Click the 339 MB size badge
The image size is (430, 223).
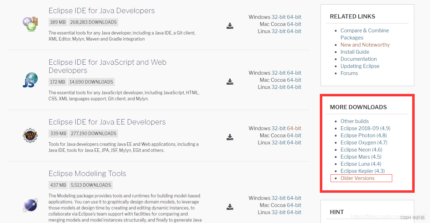pyautogui.click(x=58, y=133)
